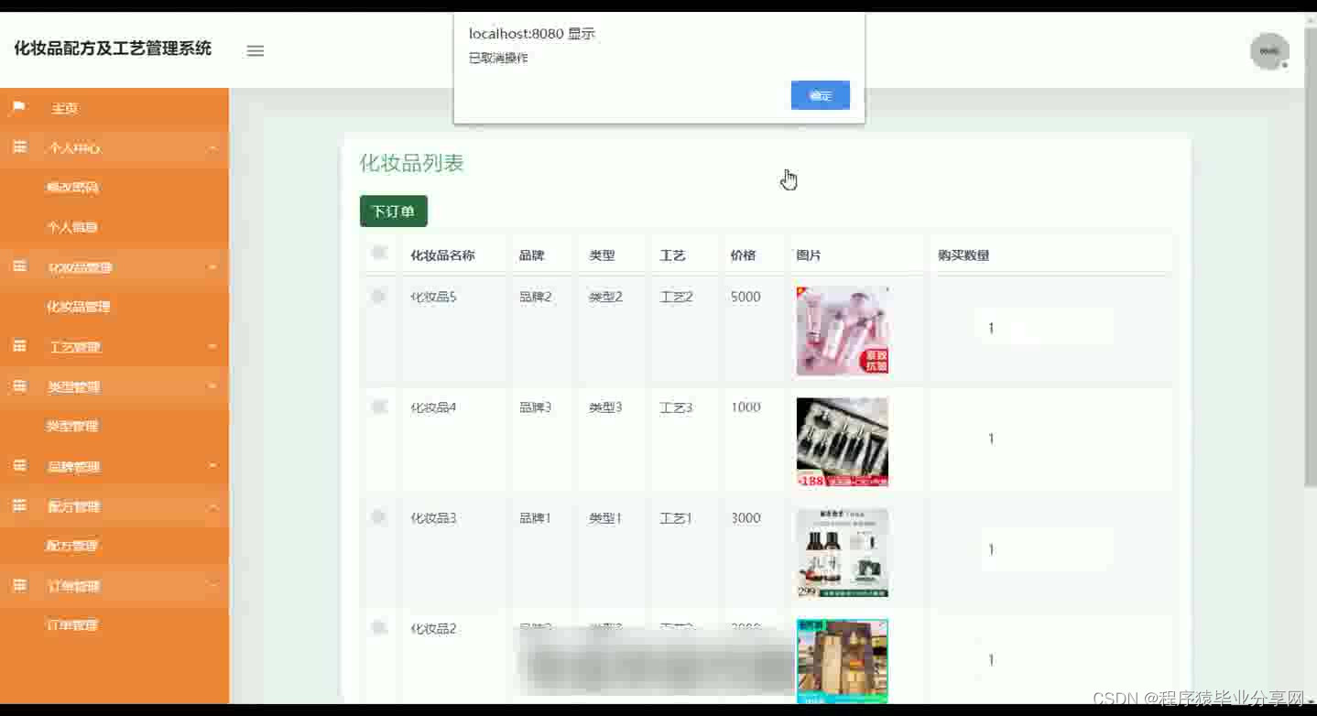The image size is (1317, 716).
Task: Click the 工艺 column header
Action: pyautogui.click(x=672, y=255)
